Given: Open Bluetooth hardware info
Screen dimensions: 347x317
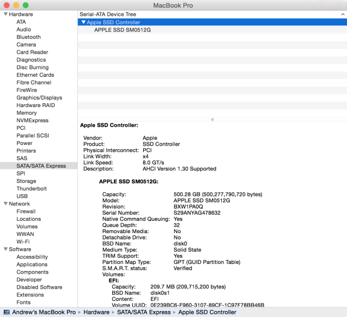Looking at the screenshot, I should pos(29,37).
